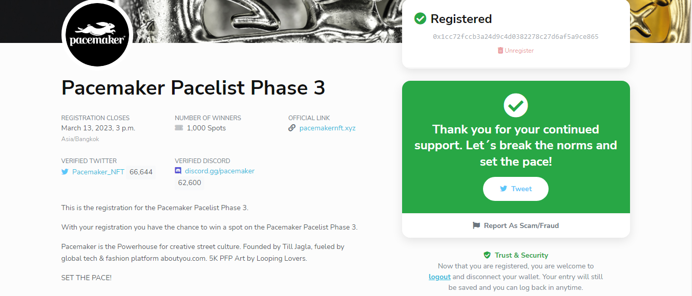Click the flag icon beside Report As Scam/Fraud

476,225
